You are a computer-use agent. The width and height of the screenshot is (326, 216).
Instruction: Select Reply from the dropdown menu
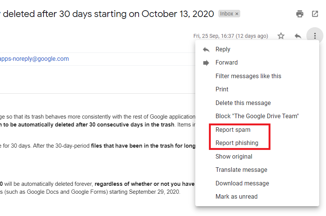(x=222, y=49)
